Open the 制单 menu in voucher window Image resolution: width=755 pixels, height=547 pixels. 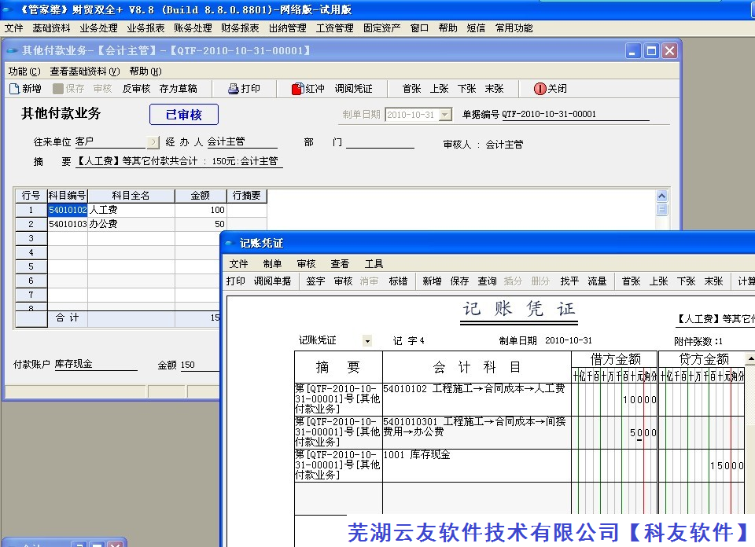pyautogui.click(x=272, y=264)
